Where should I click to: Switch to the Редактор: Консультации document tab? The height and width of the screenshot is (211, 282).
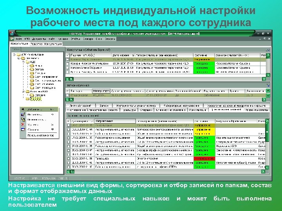(x=46, y=44)
